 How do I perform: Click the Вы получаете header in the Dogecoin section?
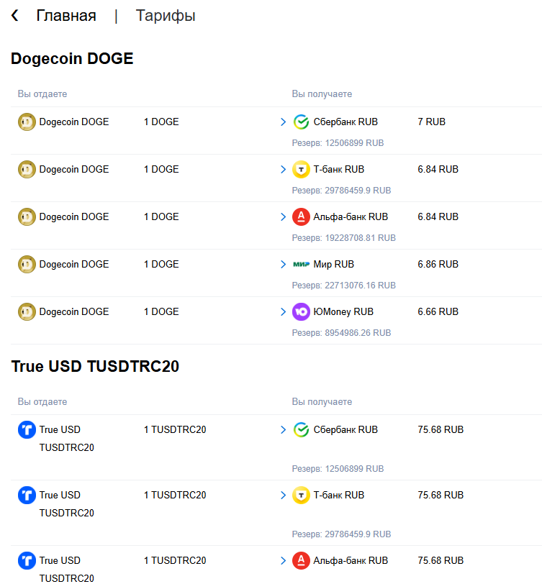[x=322, y=93]
